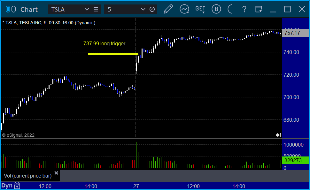Expand the interval dropdown arrow
This screenshot has width=310, height=190.
tap(143, 9)
